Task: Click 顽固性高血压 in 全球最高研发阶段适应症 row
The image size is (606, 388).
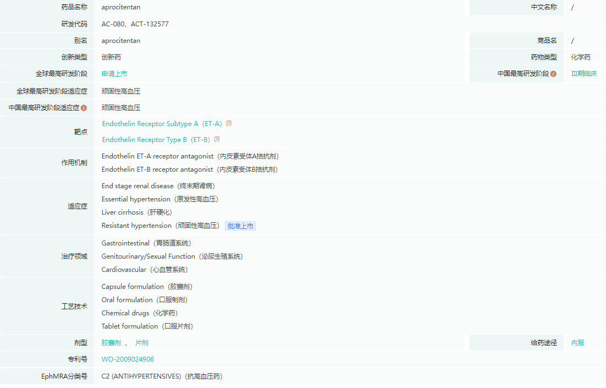Action: [x=121, y=91]
